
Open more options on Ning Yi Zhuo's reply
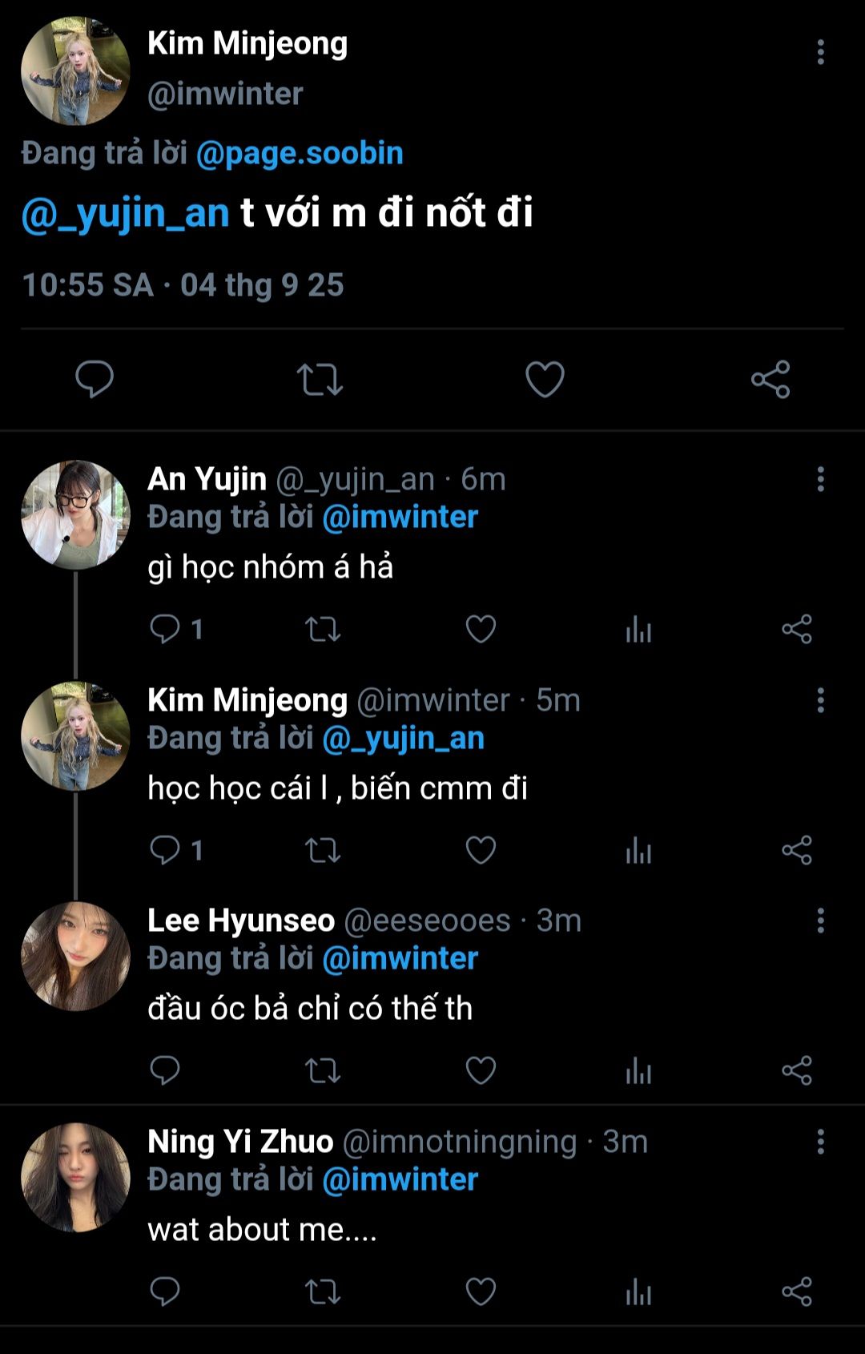pyautogui.click(x=820, y=1142)
